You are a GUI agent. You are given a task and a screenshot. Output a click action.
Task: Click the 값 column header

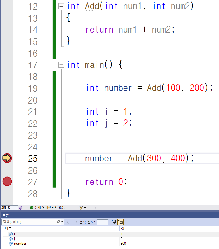pos(169,228)
